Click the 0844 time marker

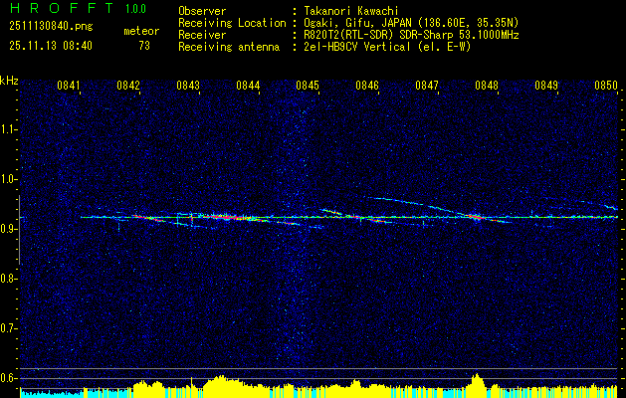click(248, 86)
